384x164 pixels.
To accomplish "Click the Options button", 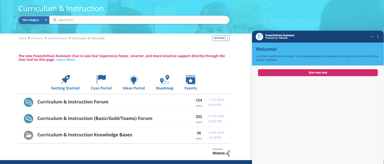I will (x=219, y=38).
